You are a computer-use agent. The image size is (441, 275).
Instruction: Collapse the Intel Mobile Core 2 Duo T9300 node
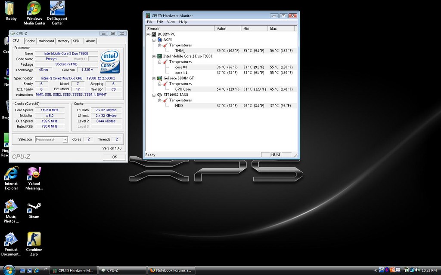pyautogui.click(x=154, y=56)
